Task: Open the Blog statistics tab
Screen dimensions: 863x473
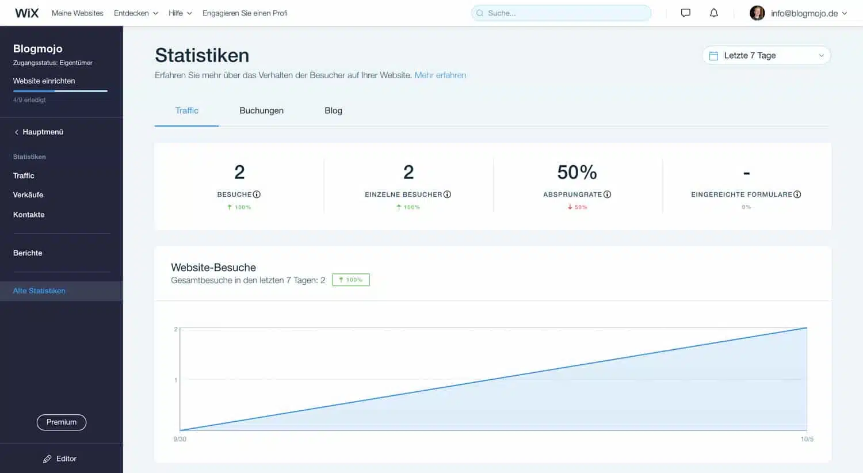Action: (334, 110)
